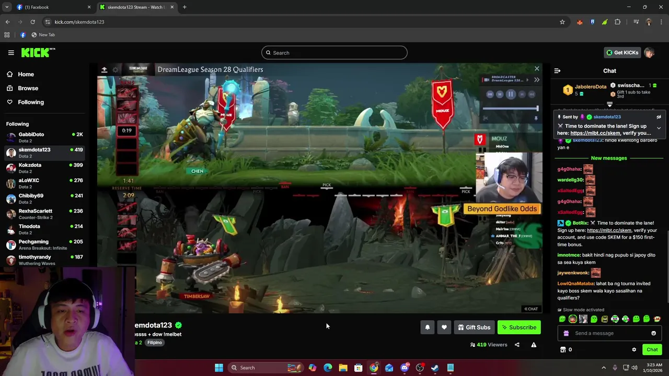Open RexhaScarlett channel in the sidebar
Screen dimensions: 669x376
click(x=44, y=214)
